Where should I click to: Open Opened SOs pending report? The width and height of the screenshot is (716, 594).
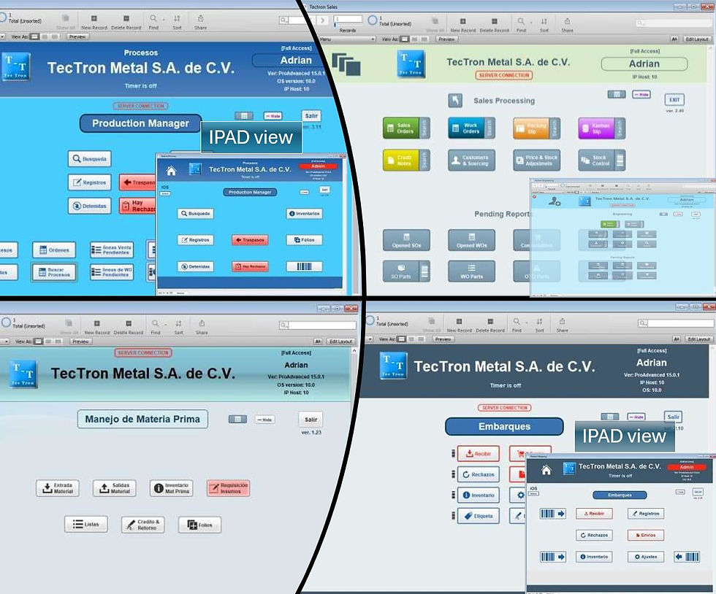click(406, 240)
